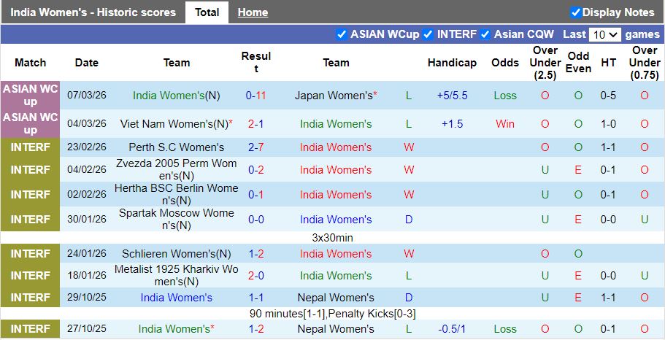Toggle the Display Notes checkbox
This screenshot has height=340, width=665.
pos(575,12)
